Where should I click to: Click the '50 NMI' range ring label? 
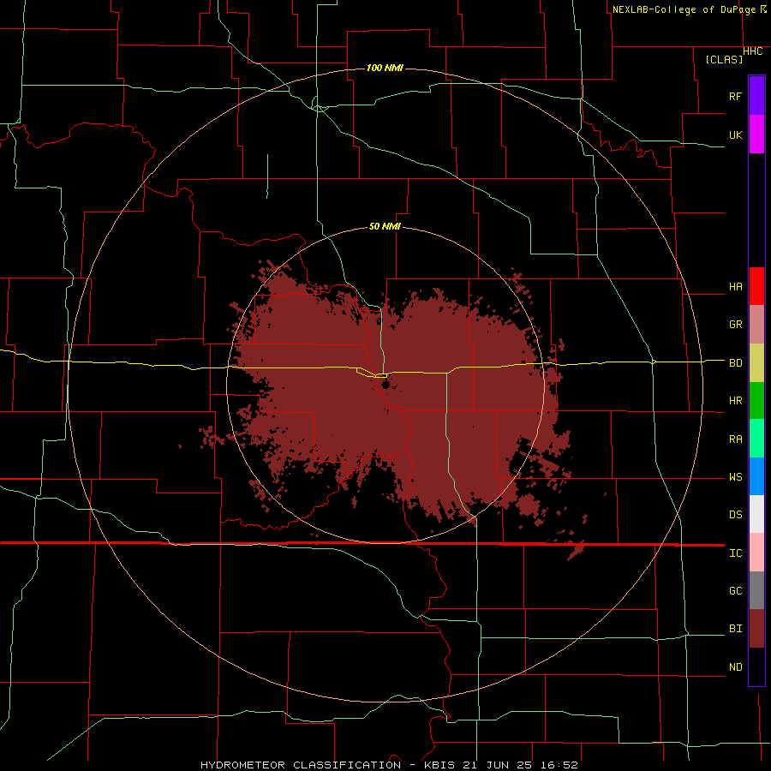[385, 226]
